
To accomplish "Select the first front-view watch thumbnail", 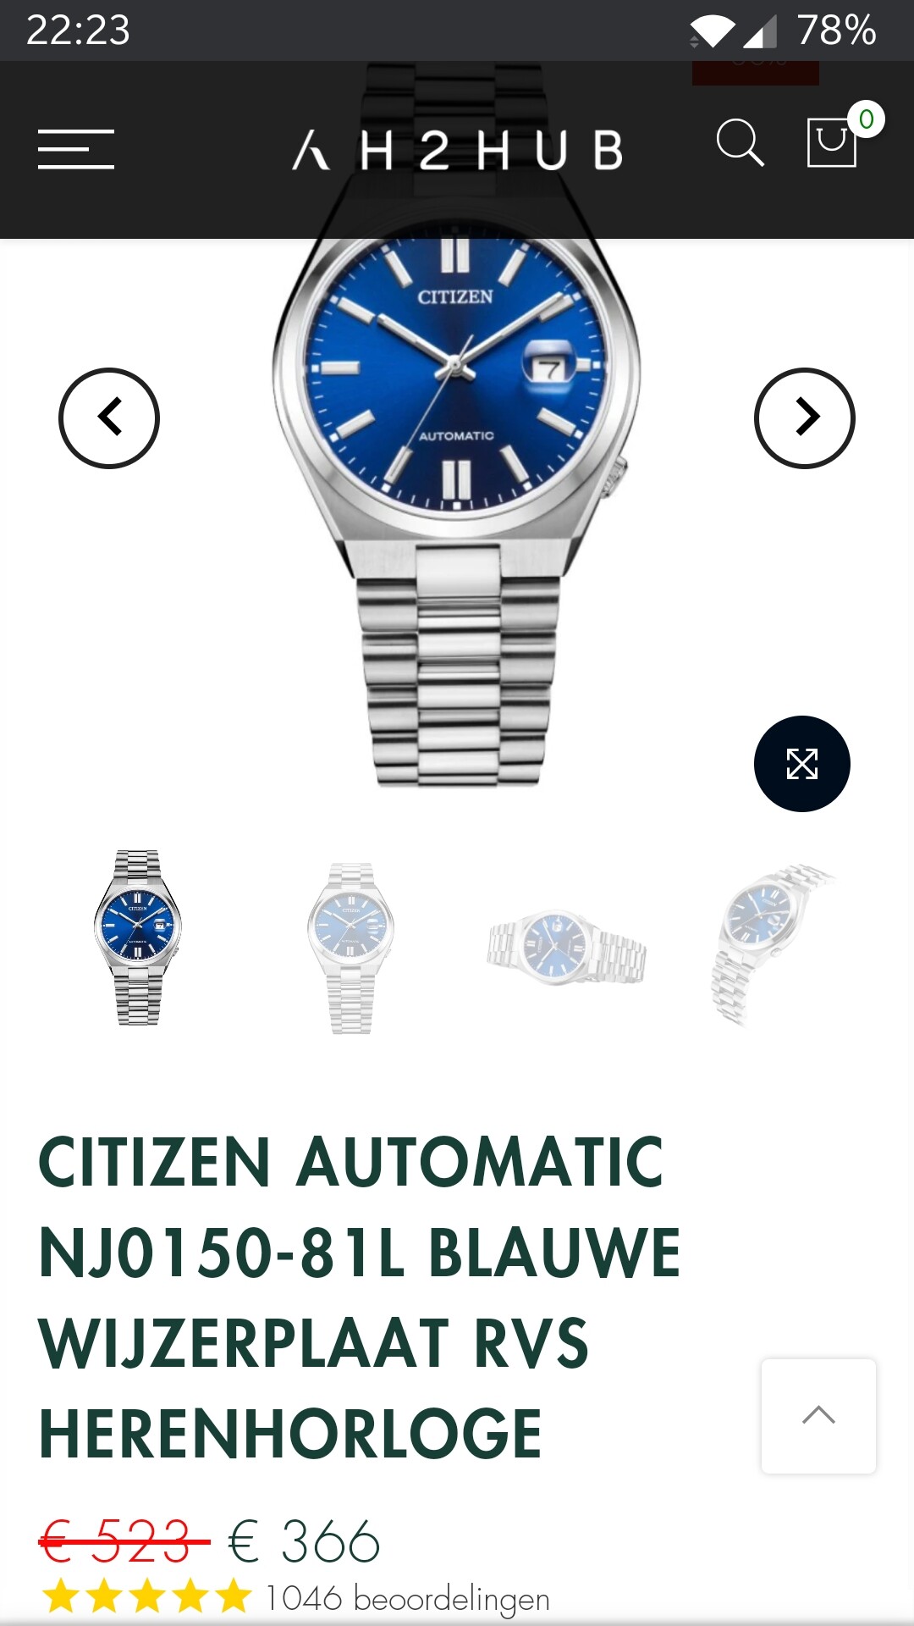I will click(x=138, y=938).
